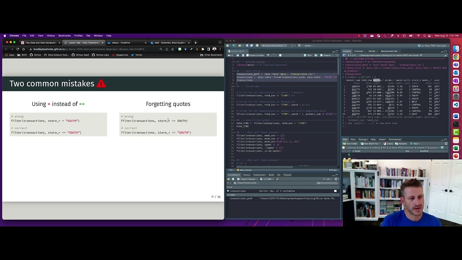Toggle the Source on Save checkbox
462x260 pixels.
tap(248, 55)
